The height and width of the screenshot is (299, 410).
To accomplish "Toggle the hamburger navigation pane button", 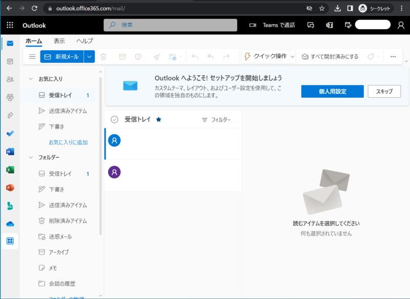I will click(x=32, y=57).
